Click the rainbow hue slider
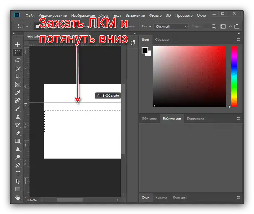The width and height of the screenshot is (254, 214). click(234, 76)
